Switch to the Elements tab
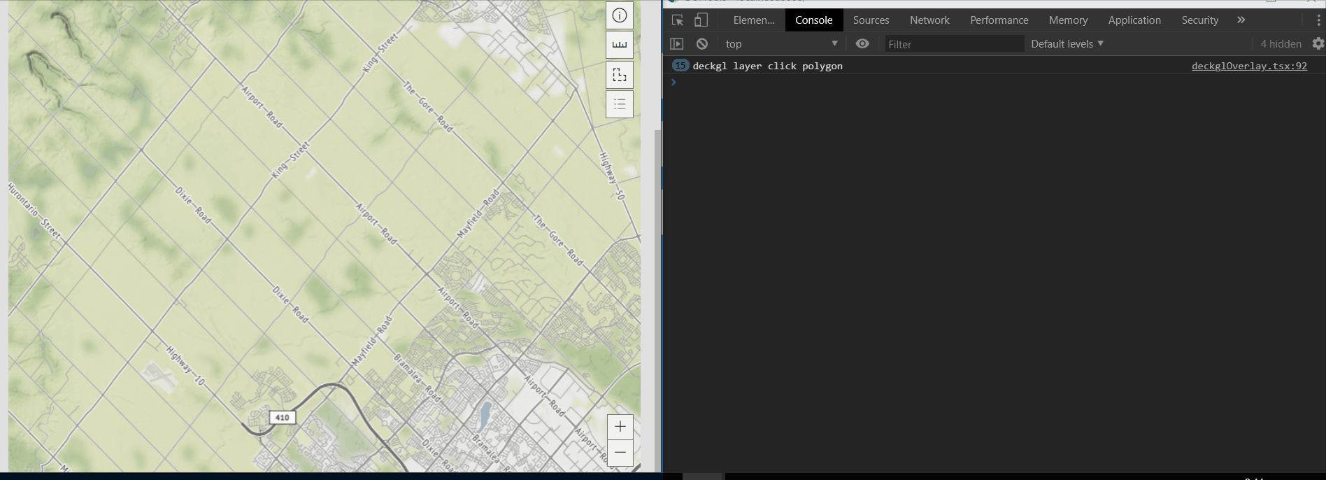1326x480 pixels. (754, 20)
